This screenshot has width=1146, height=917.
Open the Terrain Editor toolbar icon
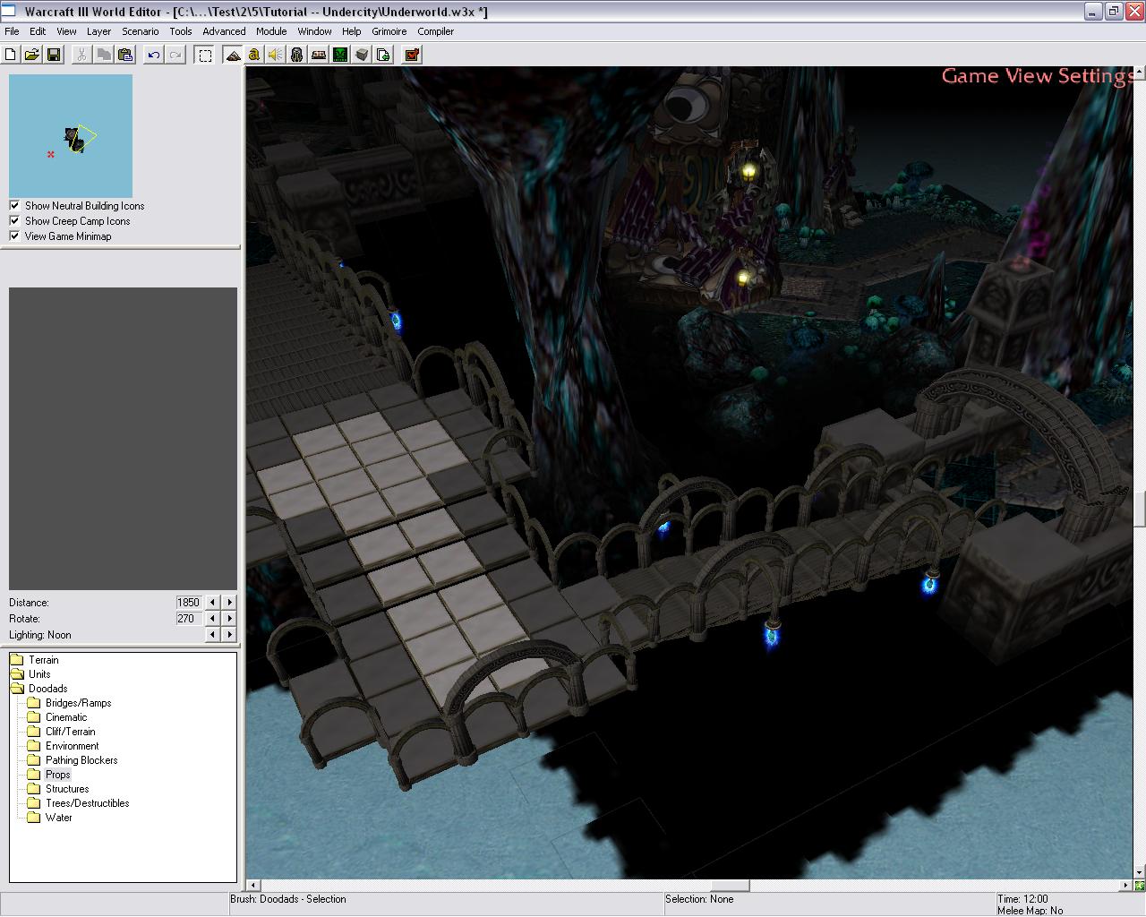233,55
